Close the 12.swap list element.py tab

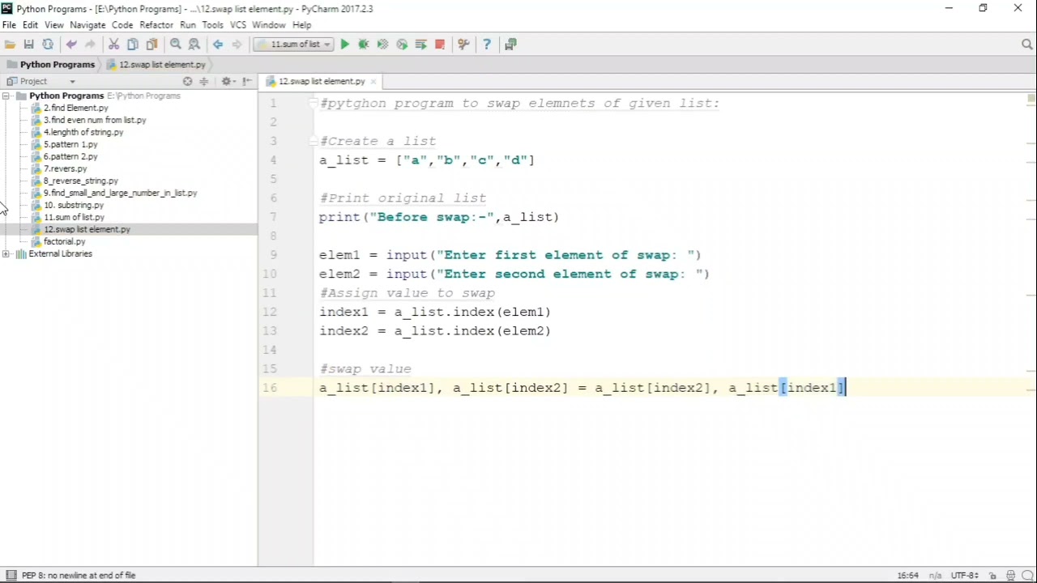[373, 81]
